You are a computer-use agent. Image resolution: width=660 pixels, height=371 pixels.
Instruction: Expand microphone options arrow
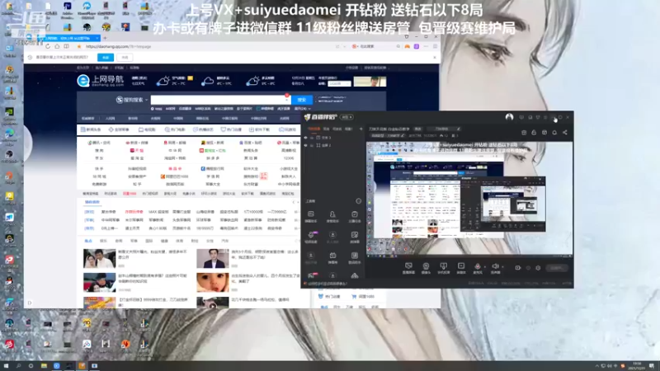484,266
